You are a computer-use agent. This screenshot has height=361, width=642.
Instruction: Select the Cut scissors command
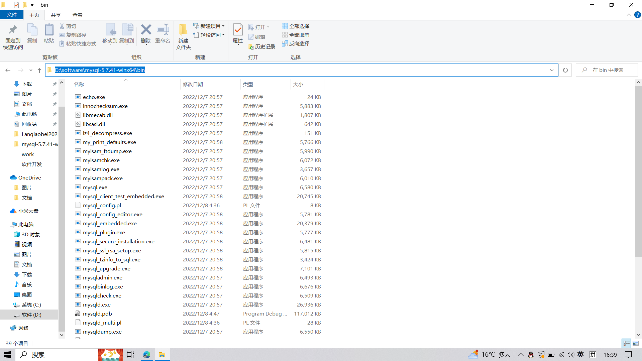pyautogui.click(x=68, y=26)
